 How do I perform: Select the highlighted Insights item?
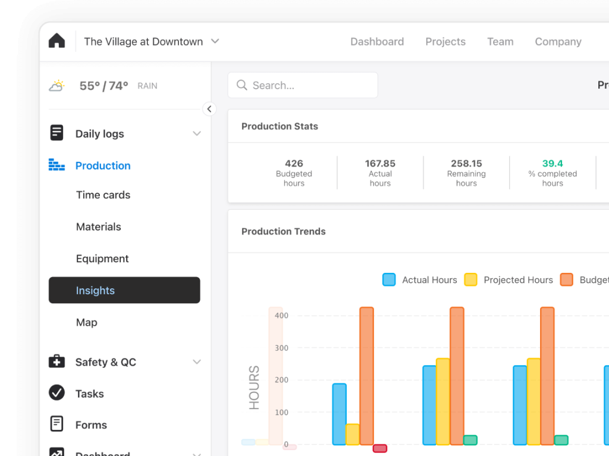click(x=124, y=290)
